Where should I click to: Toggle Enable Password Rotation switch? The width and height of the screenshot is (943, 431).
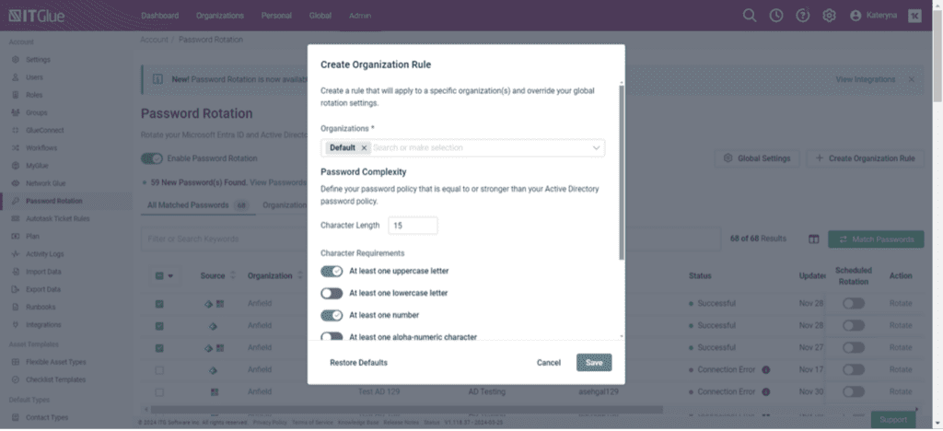click(x=151, y=158)
